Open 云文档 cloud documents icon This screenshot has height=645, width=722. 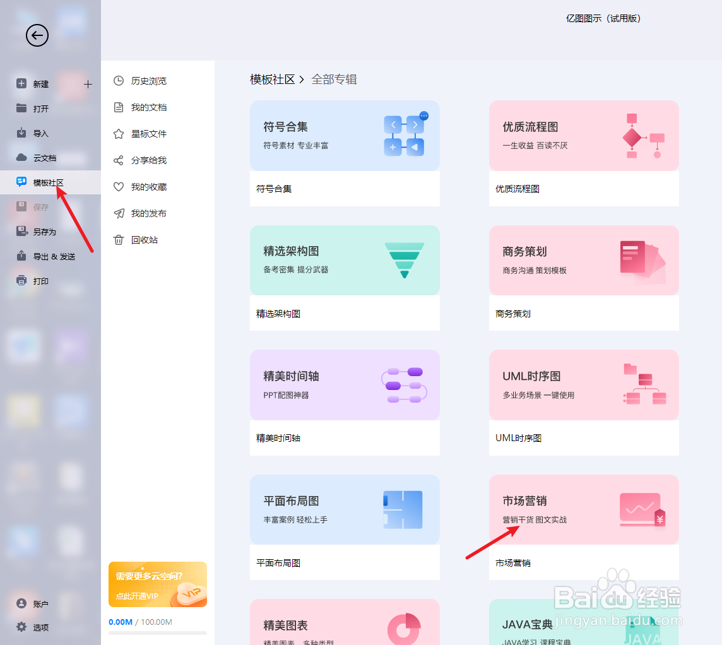click(x=20, y=157)
